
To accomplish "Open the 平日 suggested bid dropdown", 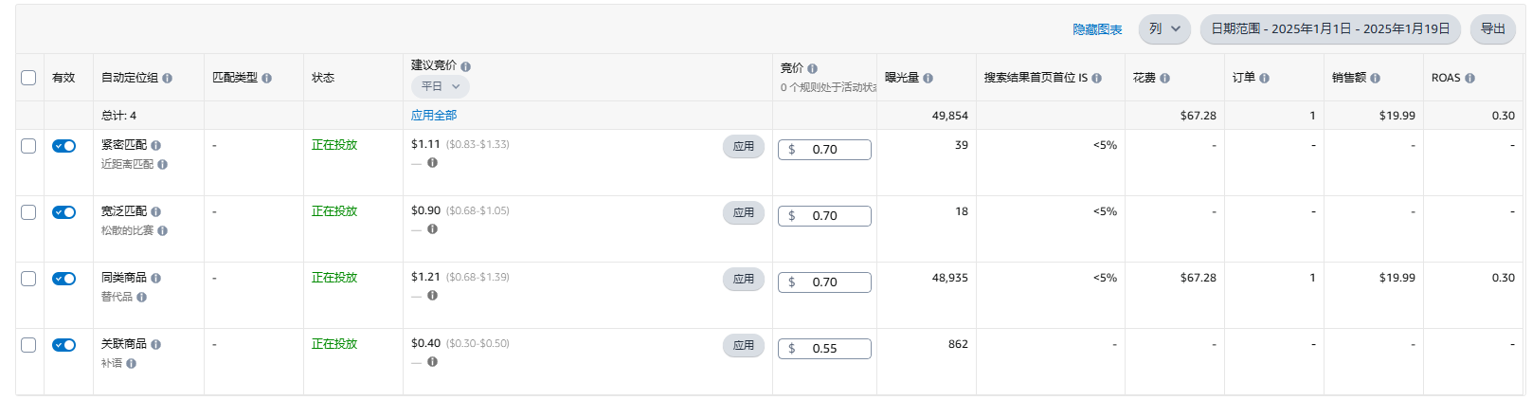I will pyautogui.click(x=441, y=86).
